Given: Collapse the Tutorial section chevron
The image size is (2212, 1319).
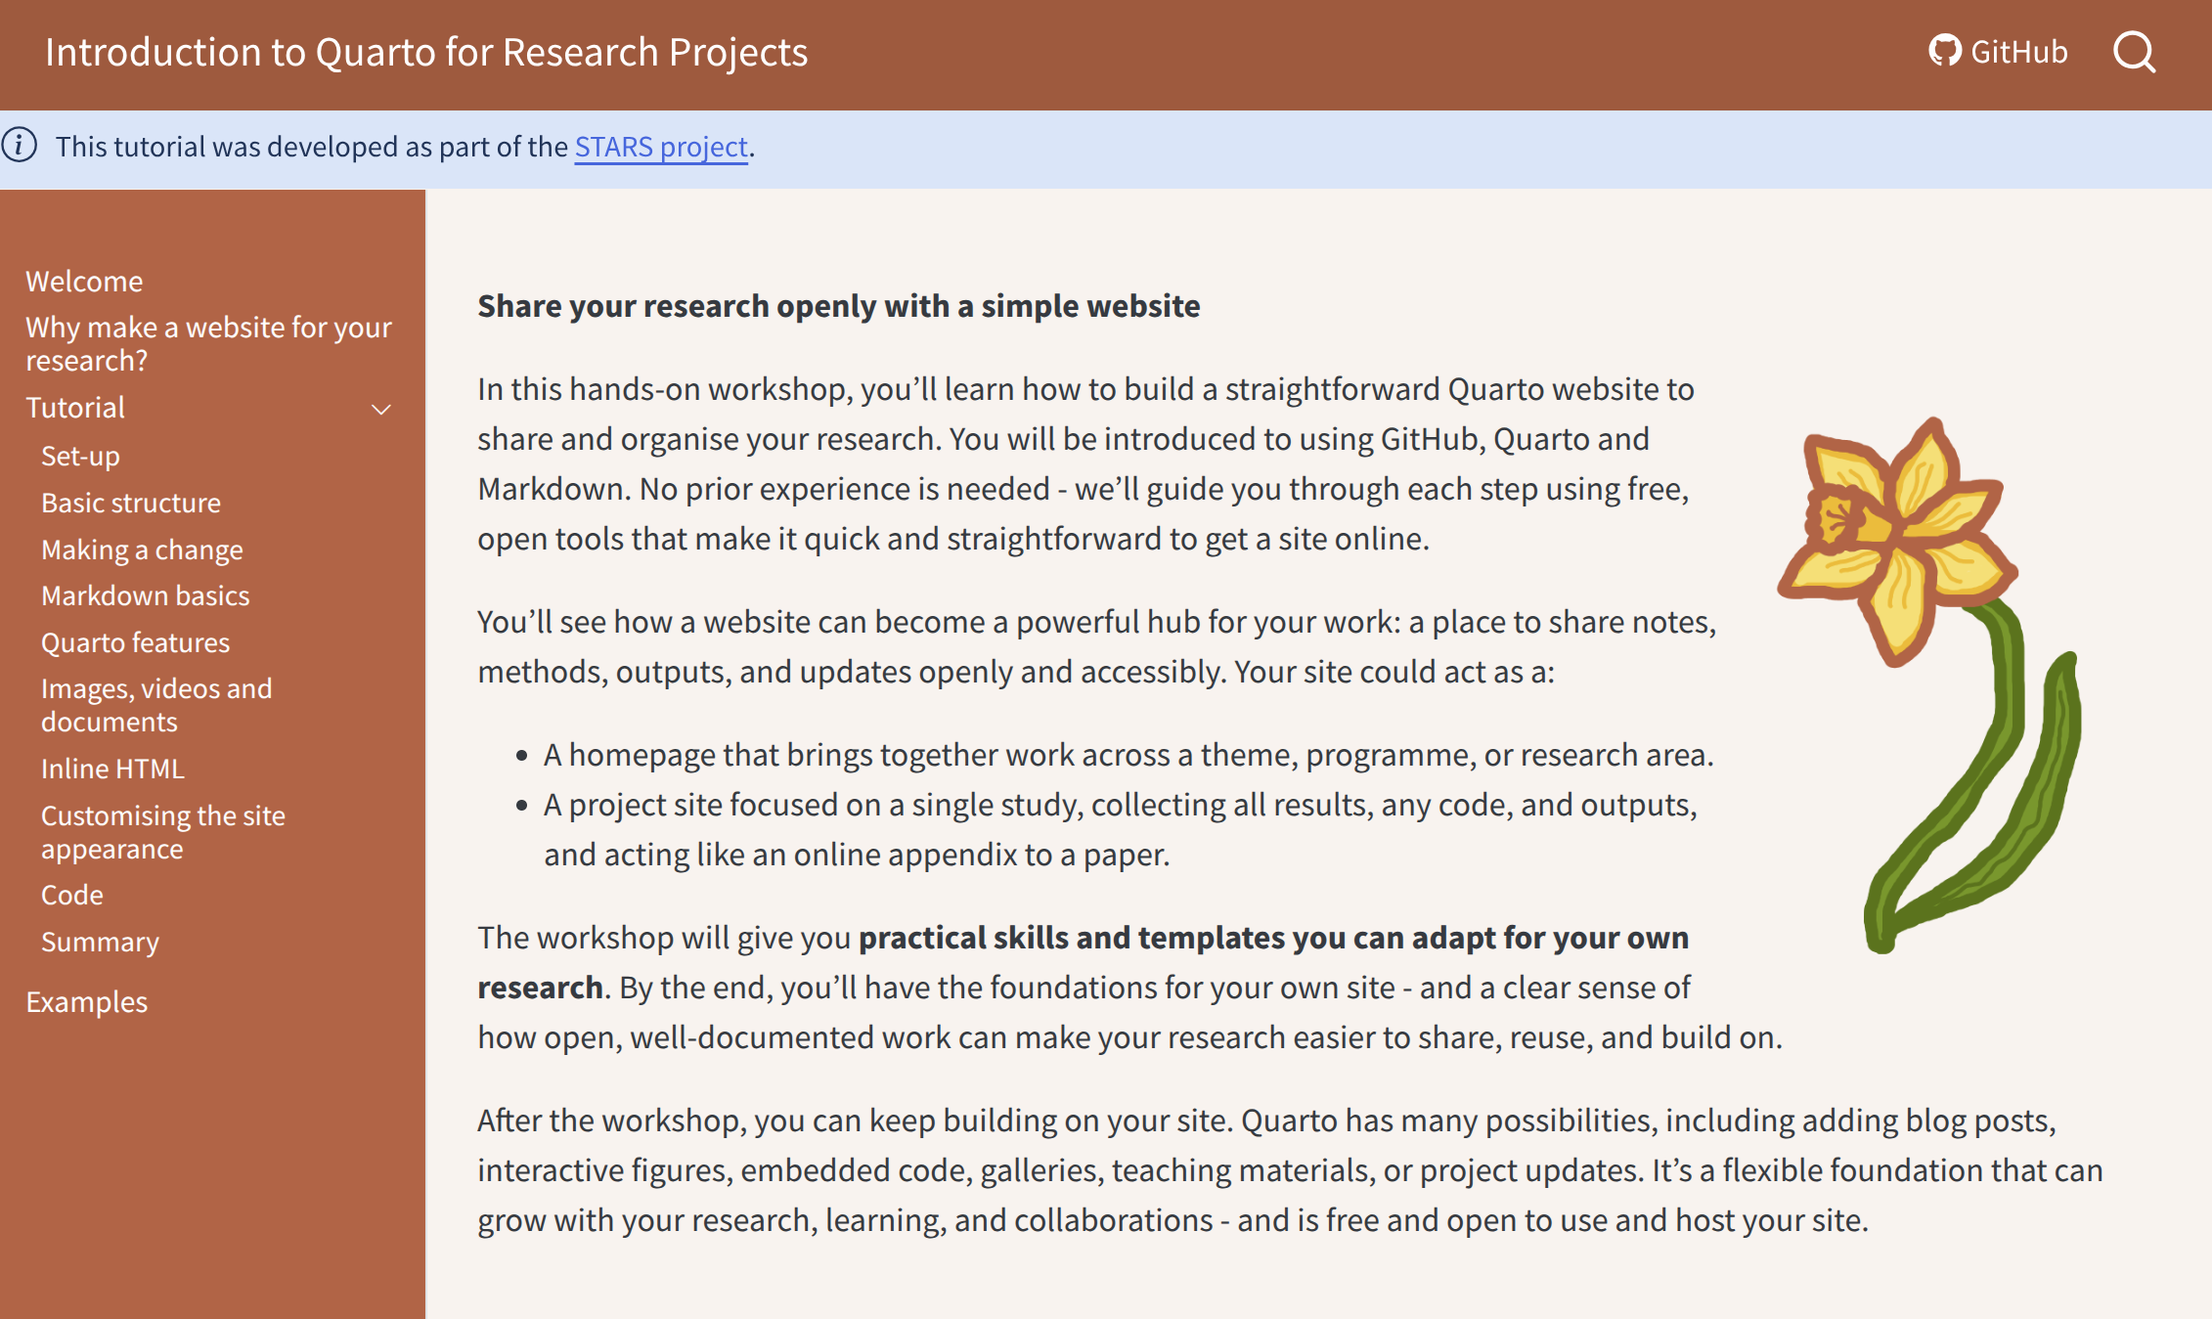Looking at the screenshot, I should click(x=381, y=409).
